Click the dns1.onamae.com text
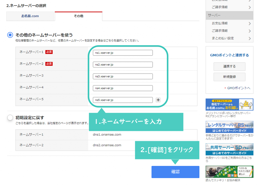 [107, 134]
